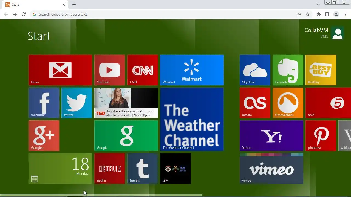Share this page from the address bar
The width and height of the screenshot is (351, 197).
click(x=299, y=14)
